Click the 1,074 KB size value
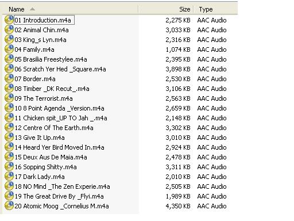Viewport: 294px width, 221px height. 178,49
